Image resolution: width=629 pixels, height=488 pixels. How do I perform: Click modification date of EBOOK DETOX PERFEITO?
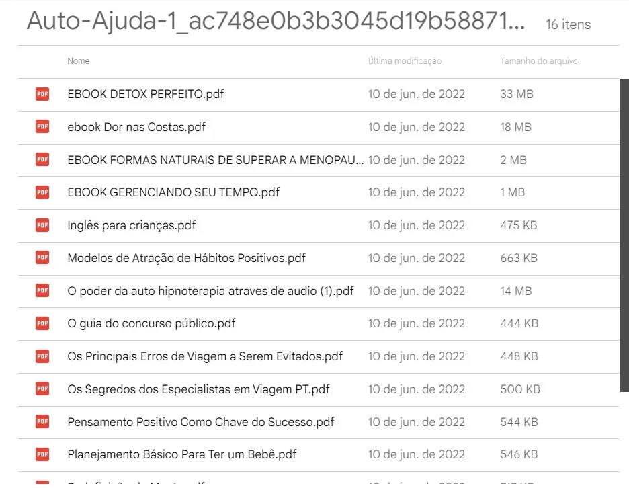click(417, 94)
